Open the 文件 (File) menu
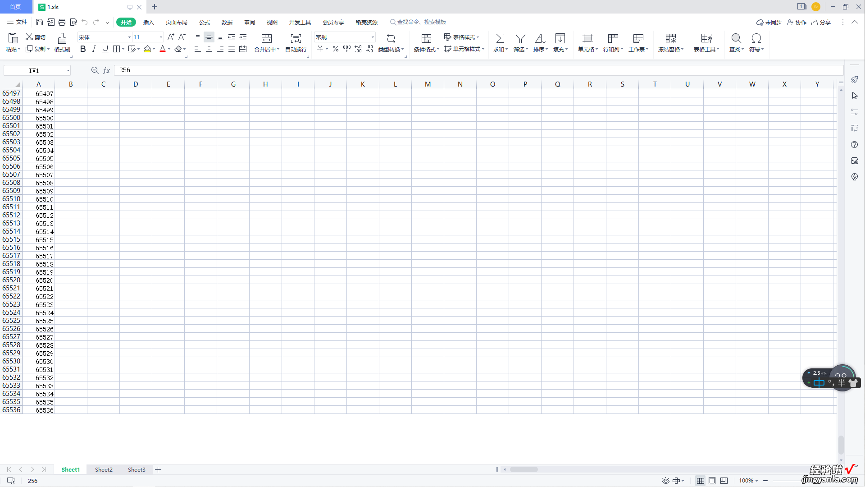This screenshot has height=487, width=865. point(17,22)
